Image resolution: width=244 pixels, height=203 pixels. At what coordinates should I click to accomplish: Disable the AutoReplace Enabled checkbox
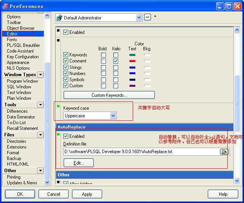[66, 136]
